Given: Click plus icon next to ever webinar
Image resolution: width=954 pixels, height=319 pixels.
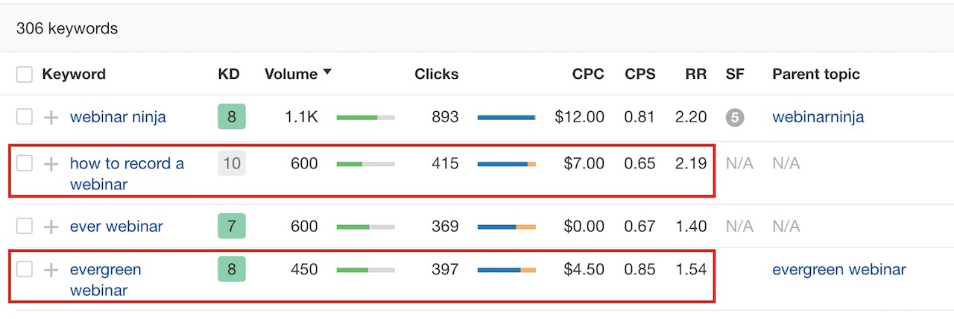Looking at the screenshot, I should pos(51,227).
